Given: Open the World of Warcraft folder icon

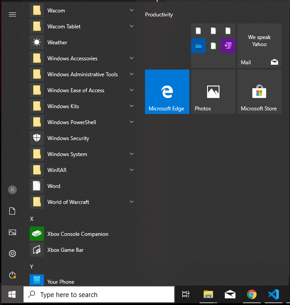Looking at the screenshot, I should 37,202.
